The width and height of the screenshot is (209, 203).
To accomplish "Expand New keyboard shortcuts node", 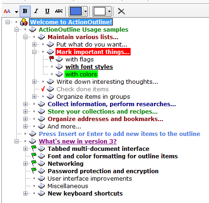I will pyautogui.click(x=25, y=193).
